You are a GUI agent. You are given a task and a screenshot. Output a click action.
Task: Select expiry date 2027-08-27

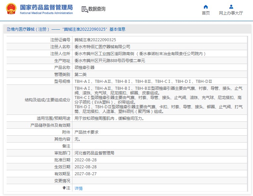[86, 174]
